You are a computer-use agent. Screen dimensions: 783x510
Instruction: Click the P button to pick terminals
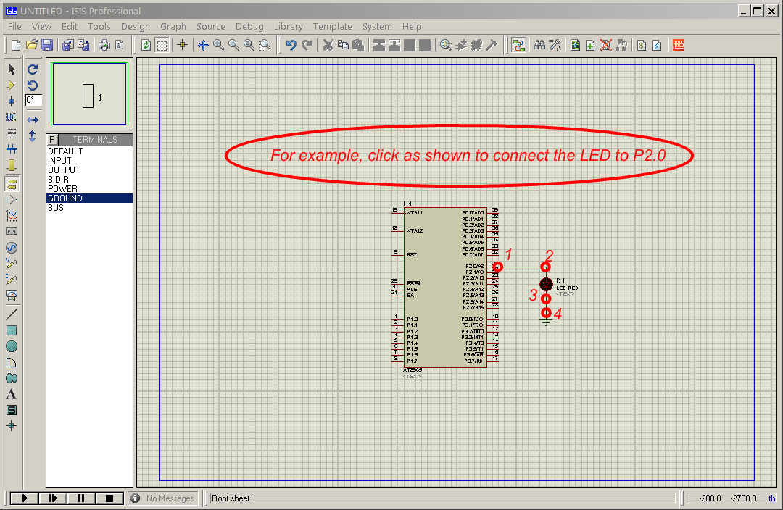(x=51, y=138)
